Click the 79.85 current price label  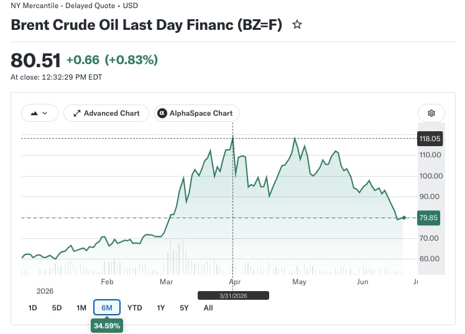(428, 218)
